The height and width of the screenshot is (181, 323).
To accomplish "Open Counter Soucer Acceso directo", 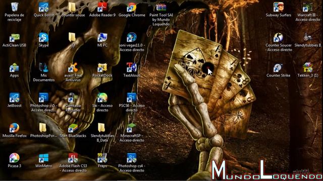I will 278,37.
